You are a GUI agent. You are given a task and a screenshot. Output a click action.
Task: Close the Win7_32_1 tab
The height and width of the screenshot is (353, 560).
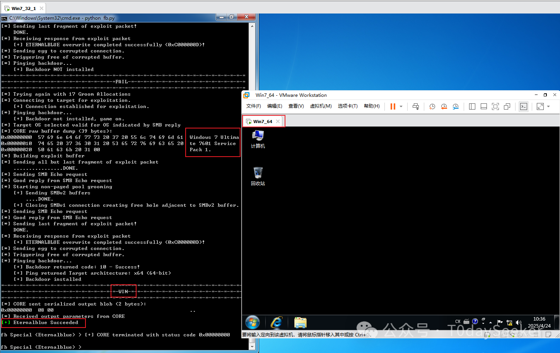tap(41, 8)
